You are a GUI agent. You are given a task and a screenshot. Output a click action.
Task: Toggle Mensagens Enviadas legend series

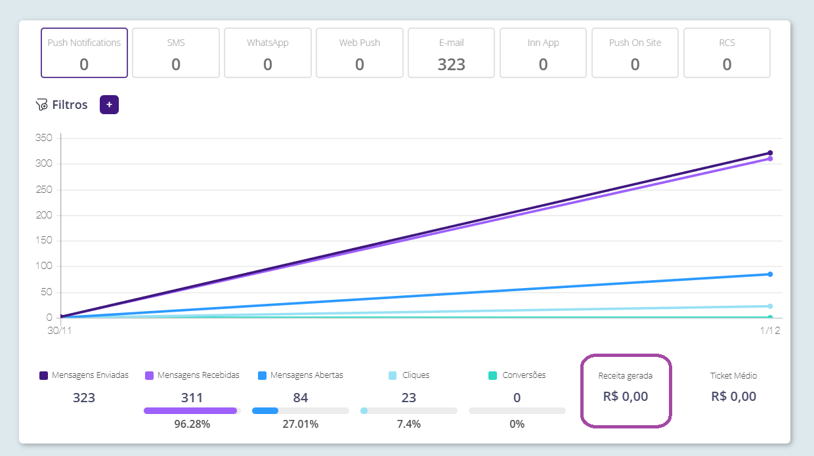[x=84, y=375]
